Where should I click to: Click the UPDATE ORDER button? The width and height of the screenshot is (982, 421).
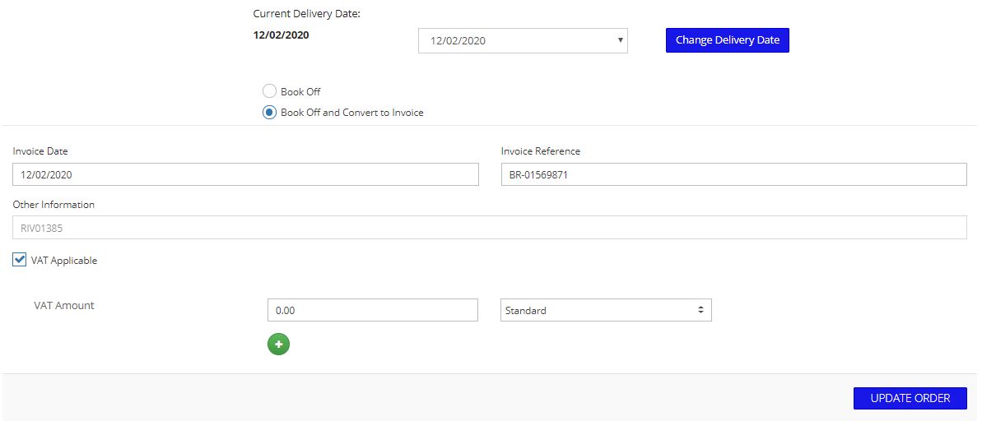pos(910,399)
